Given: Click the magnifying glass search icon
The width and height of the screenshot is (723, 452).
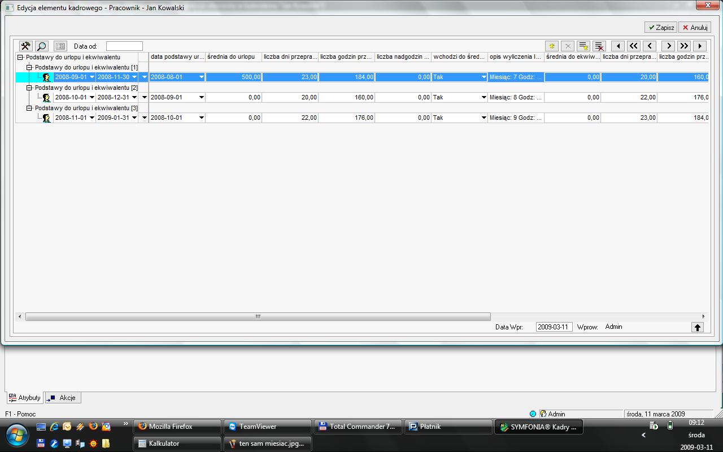Looking at the screenshot, I should pyautogui.click(x=42, y=46).
